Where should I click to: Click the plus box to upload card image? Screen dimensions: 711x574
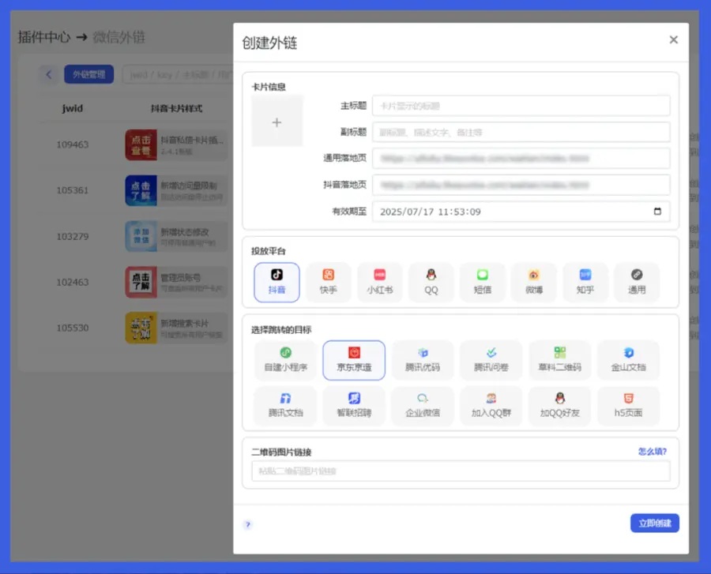coord(276,121)
